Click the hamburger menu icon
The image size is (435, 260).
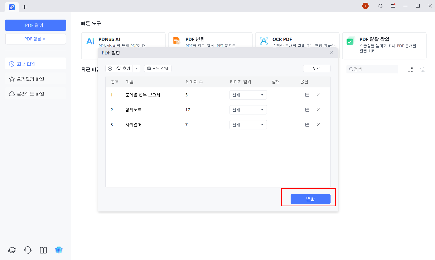pyautogui.click(x=393, y=6)
